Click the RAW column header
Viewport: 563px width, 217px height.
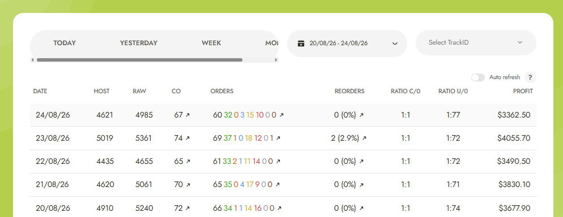(x=139, y=92)
